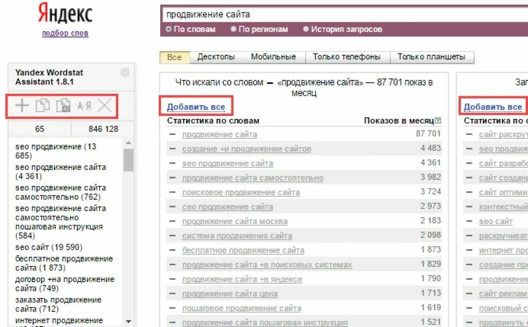
Task: Open 'продвижение сайта самостоятельно' keyword link
Action: pyautogui.click(x=253, y=178)
